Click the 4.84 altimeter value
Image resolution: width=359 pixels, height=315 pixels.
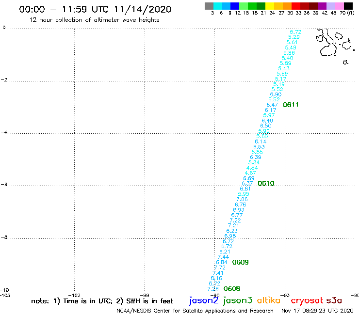tap(252, 168)
